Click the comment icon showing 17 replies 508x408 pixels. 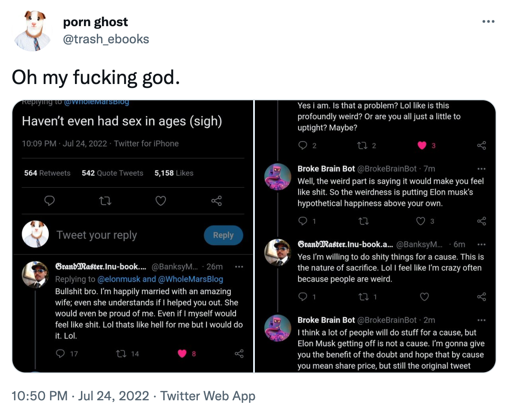[61, 354]
